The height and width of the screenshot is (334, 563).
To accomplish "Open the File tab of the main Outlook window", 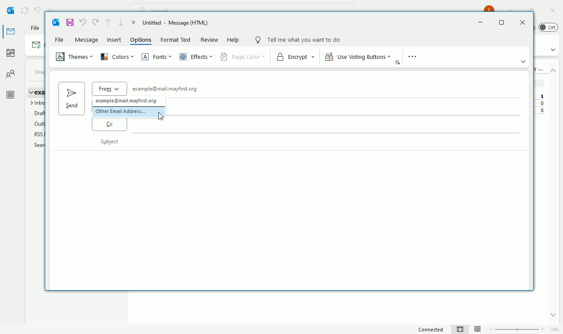I will (x=35, y=28).
